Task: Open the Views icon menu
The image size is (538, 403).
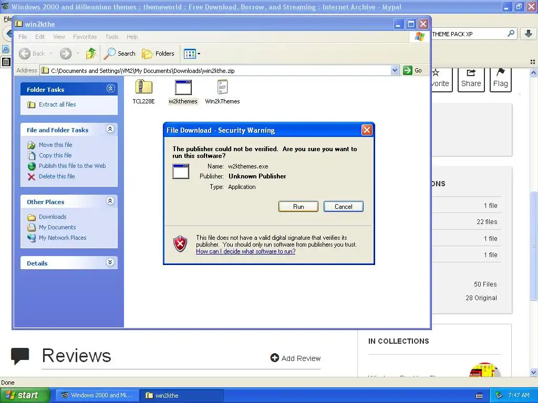Action: 192,54
